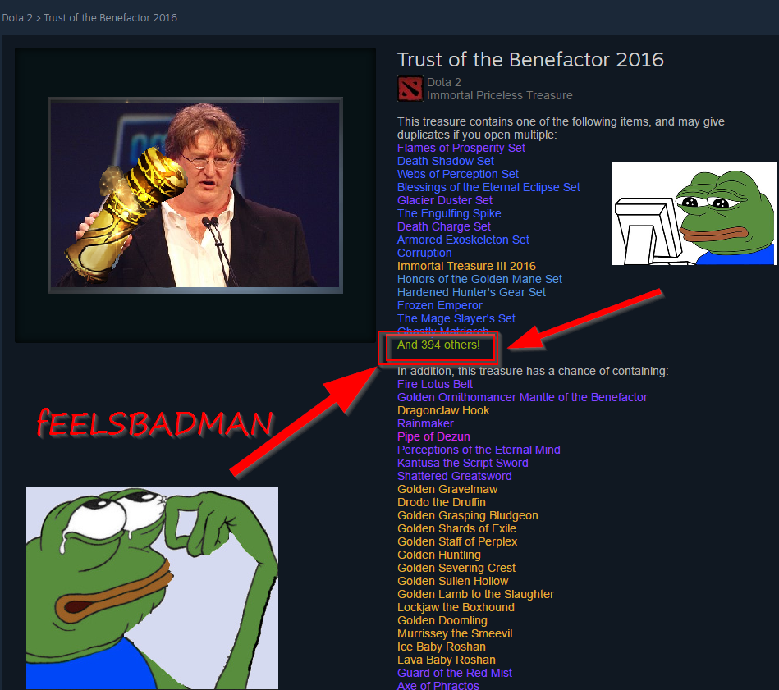This screenshot has height=690, width=779.
Task: Click the Lava Baby Roshan entry
Action: (446, 660)
